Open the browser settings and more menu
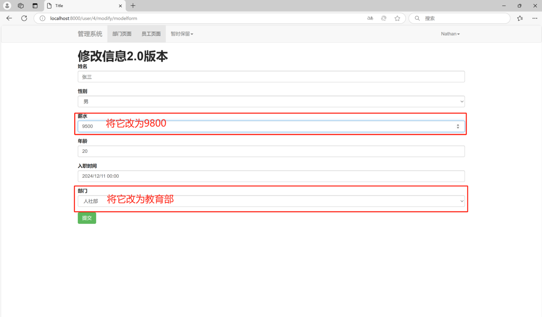This screenshot has width=542, height=317. [x=535, y=18]
